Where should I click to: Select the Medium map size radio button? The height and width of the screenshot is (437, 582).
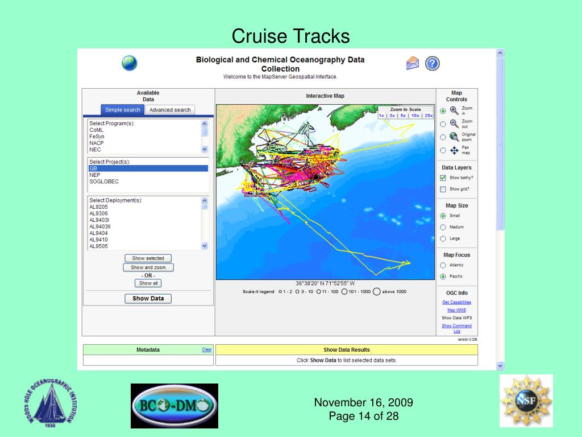point(443,227)
